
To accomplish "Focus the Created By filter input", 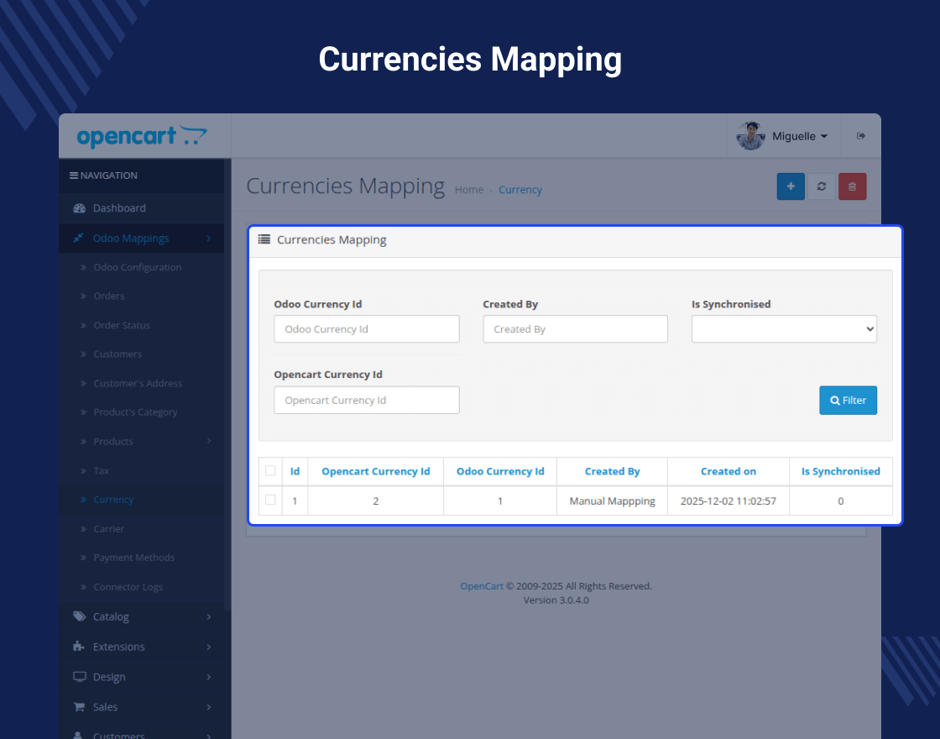I will pos(575,328).
